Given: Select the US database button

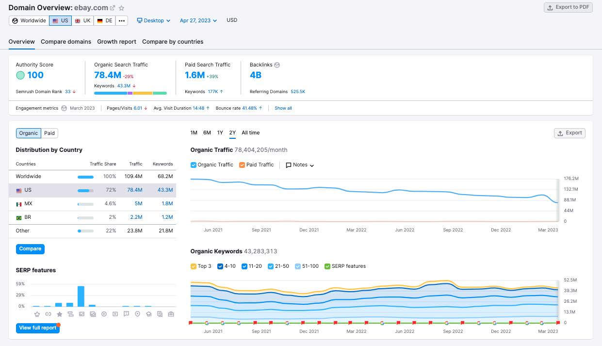Looking at the screenshot, I should (x=61, y=21).
